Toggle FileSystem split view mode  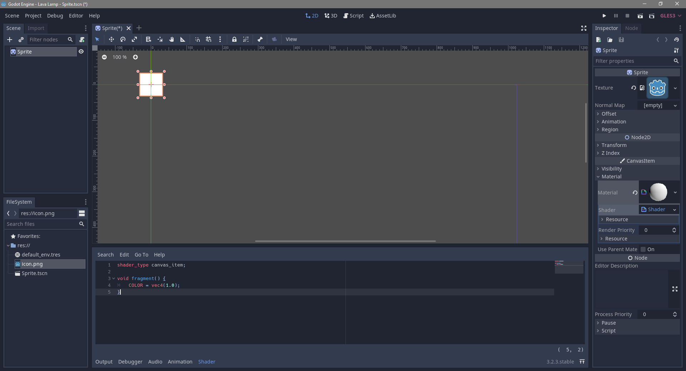pos(82,213)
